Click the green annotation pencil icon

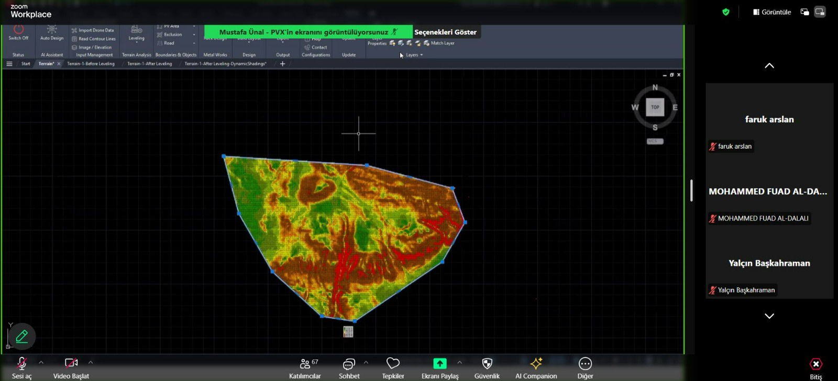tap(22, 337)
